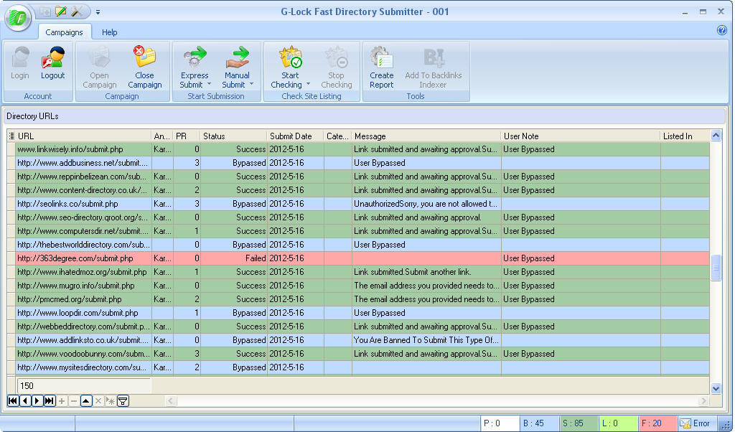This screenshot has height=432, width=735.
Task: Open the Start Checking dropdown
Action: pyautogui.click(x=307, y=85)
